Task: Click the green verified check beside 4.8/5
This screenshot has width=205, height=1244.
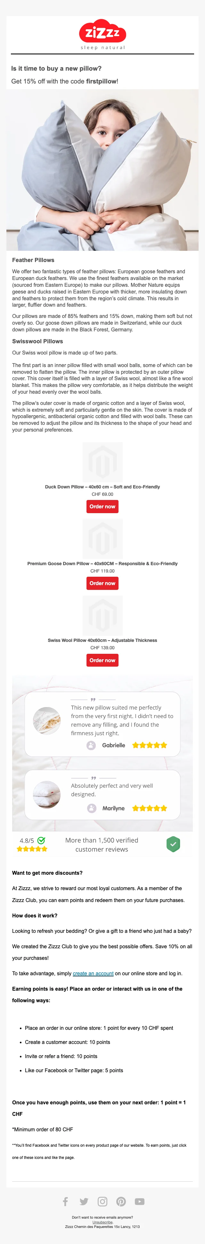Action: tap(41, 840)
